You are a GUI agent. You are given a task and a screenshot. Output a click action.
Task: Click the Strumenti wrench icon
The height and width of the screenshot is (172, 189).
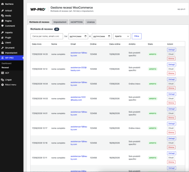[2, 48]
